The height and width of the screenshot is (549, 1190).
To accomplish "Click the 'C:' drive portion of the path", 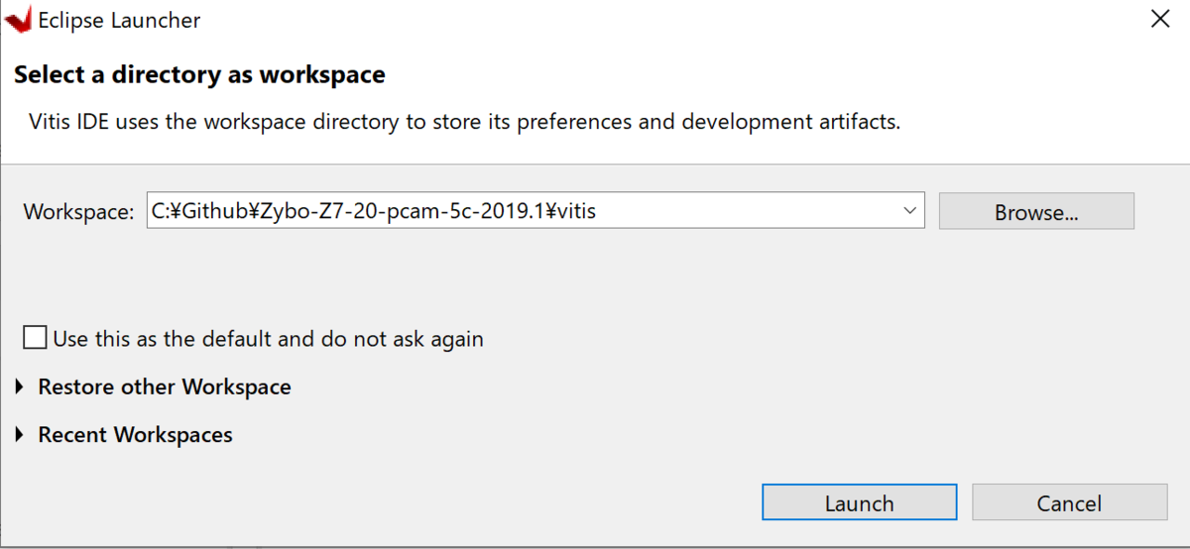I will (161, 210).
